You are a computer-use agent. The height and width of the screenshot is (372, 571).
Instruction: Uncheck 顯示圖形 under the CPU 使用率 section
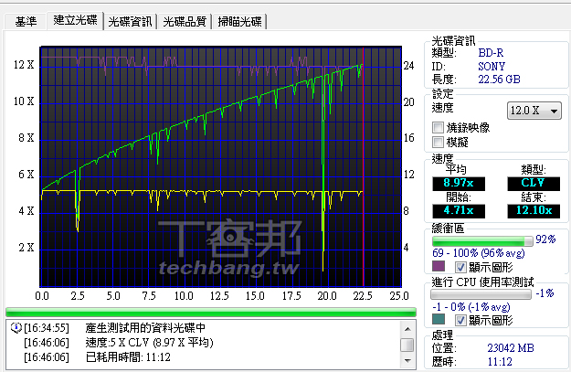click(x=460, y=320)
